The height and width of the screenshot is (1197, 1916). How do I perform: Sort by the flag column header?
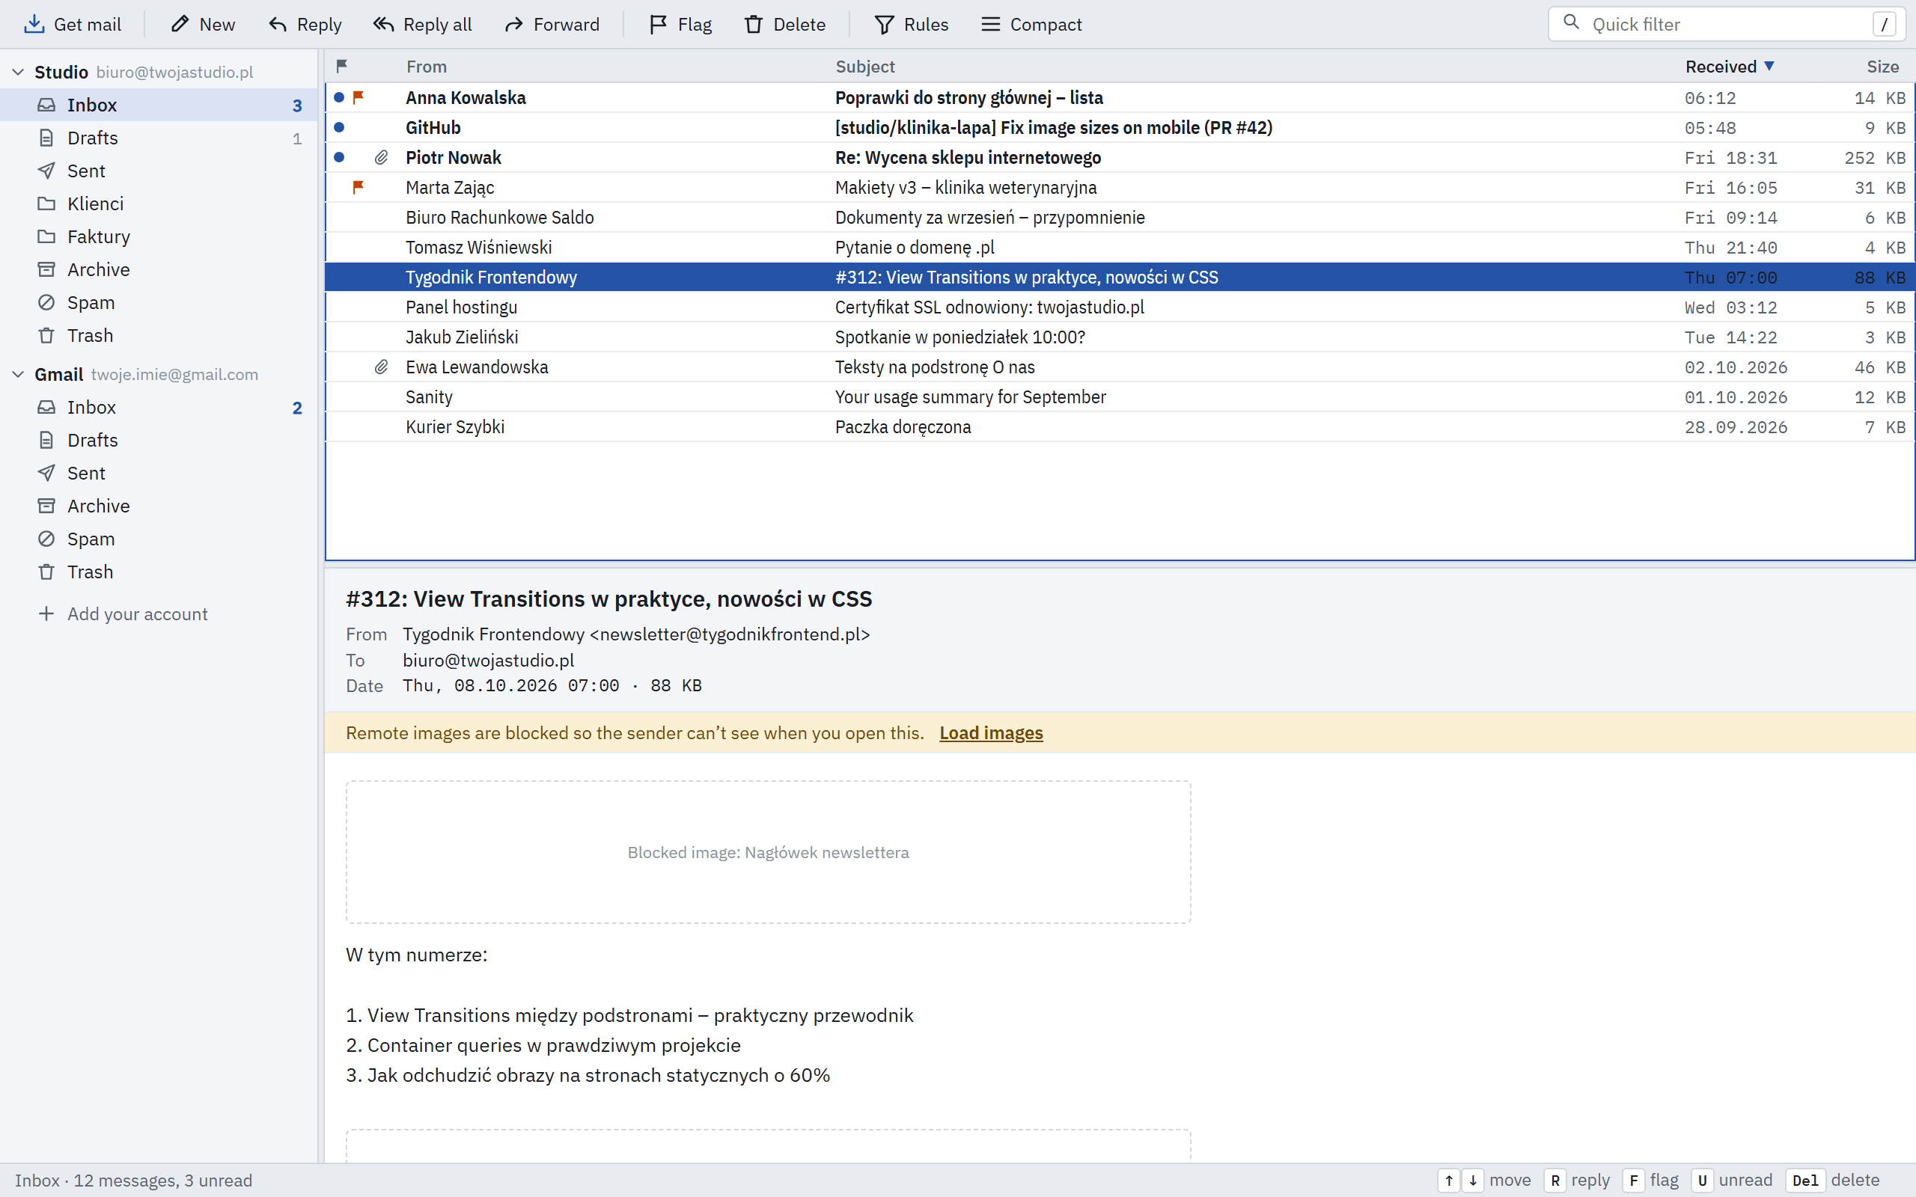coord(342,66)
